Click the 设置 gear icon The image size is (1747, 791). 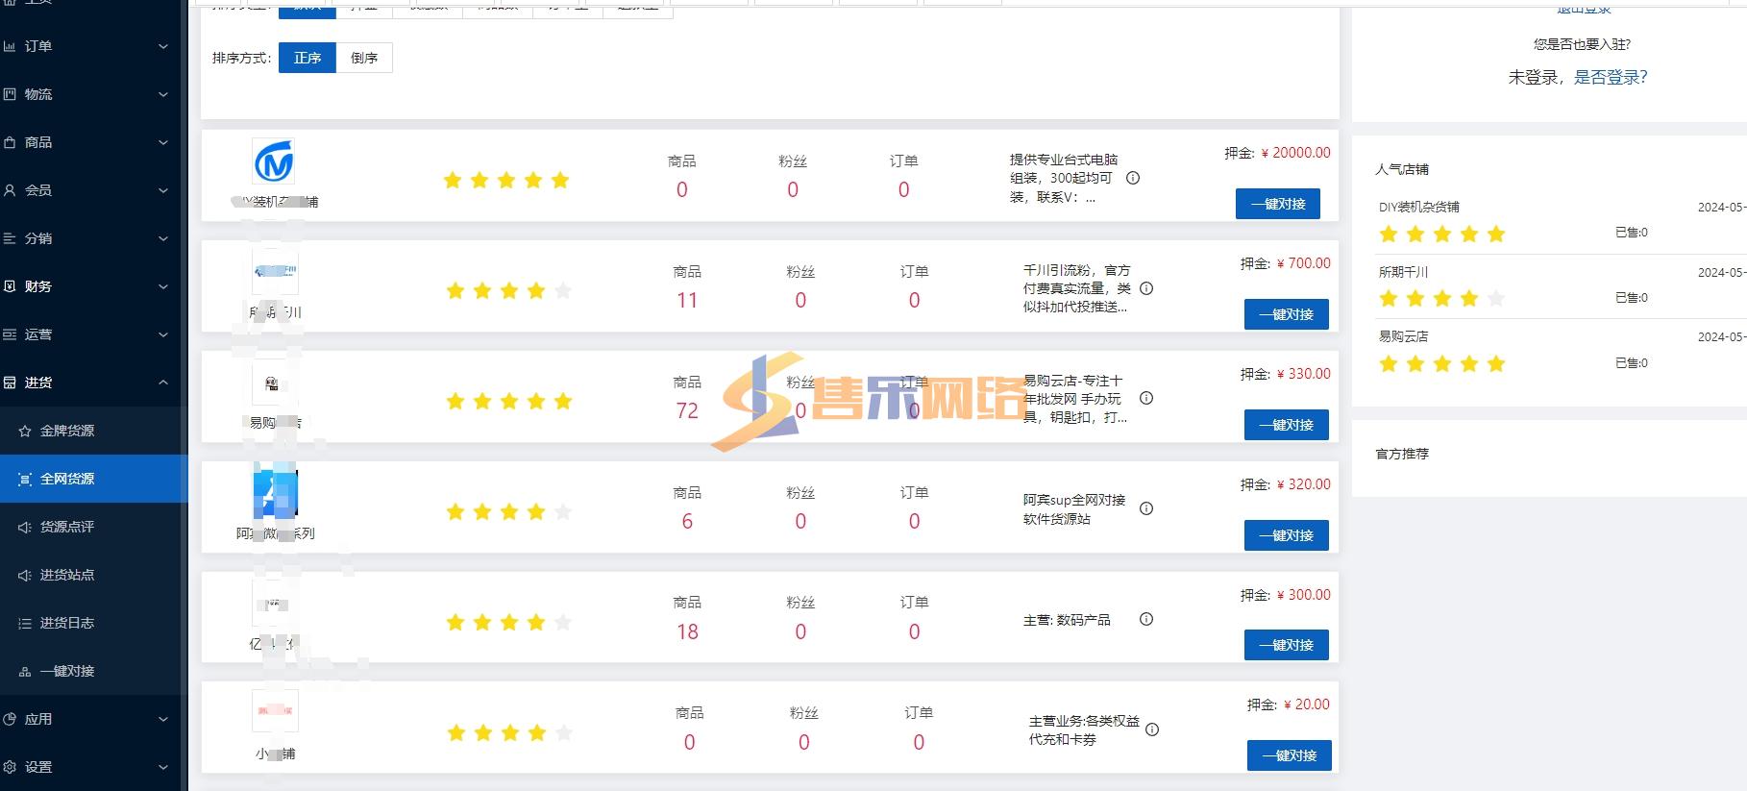pyautogui.click(x=10, y=767)
